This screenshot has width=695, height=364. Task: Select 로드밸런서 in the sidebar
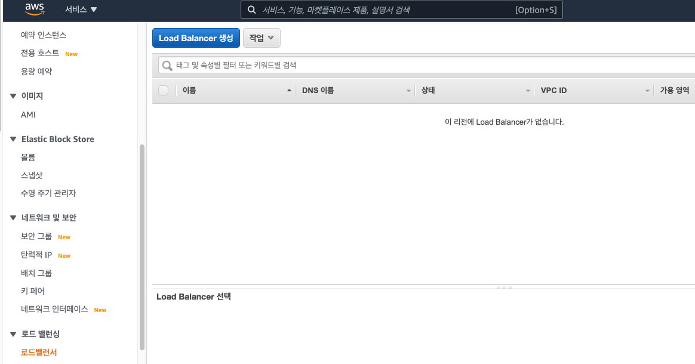pyautogui.click(x=39, y=353)
